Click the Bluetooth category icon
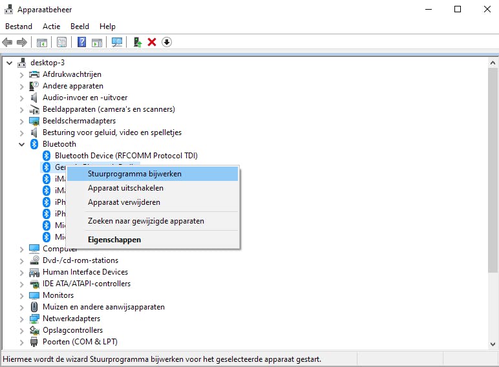This screenshot has height=367, width=499. pos(34,144)
